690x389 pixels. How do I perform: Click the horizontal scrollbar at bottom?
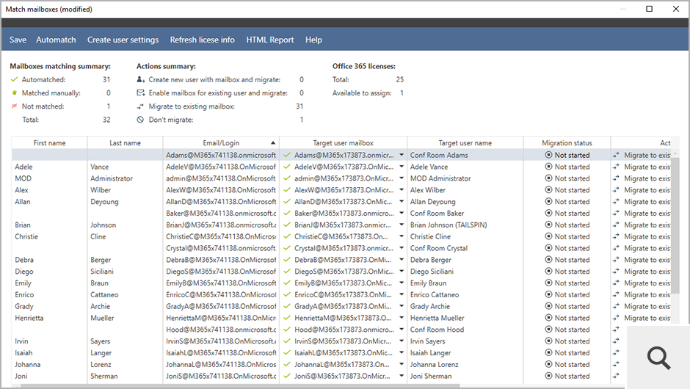click(240, 386)
